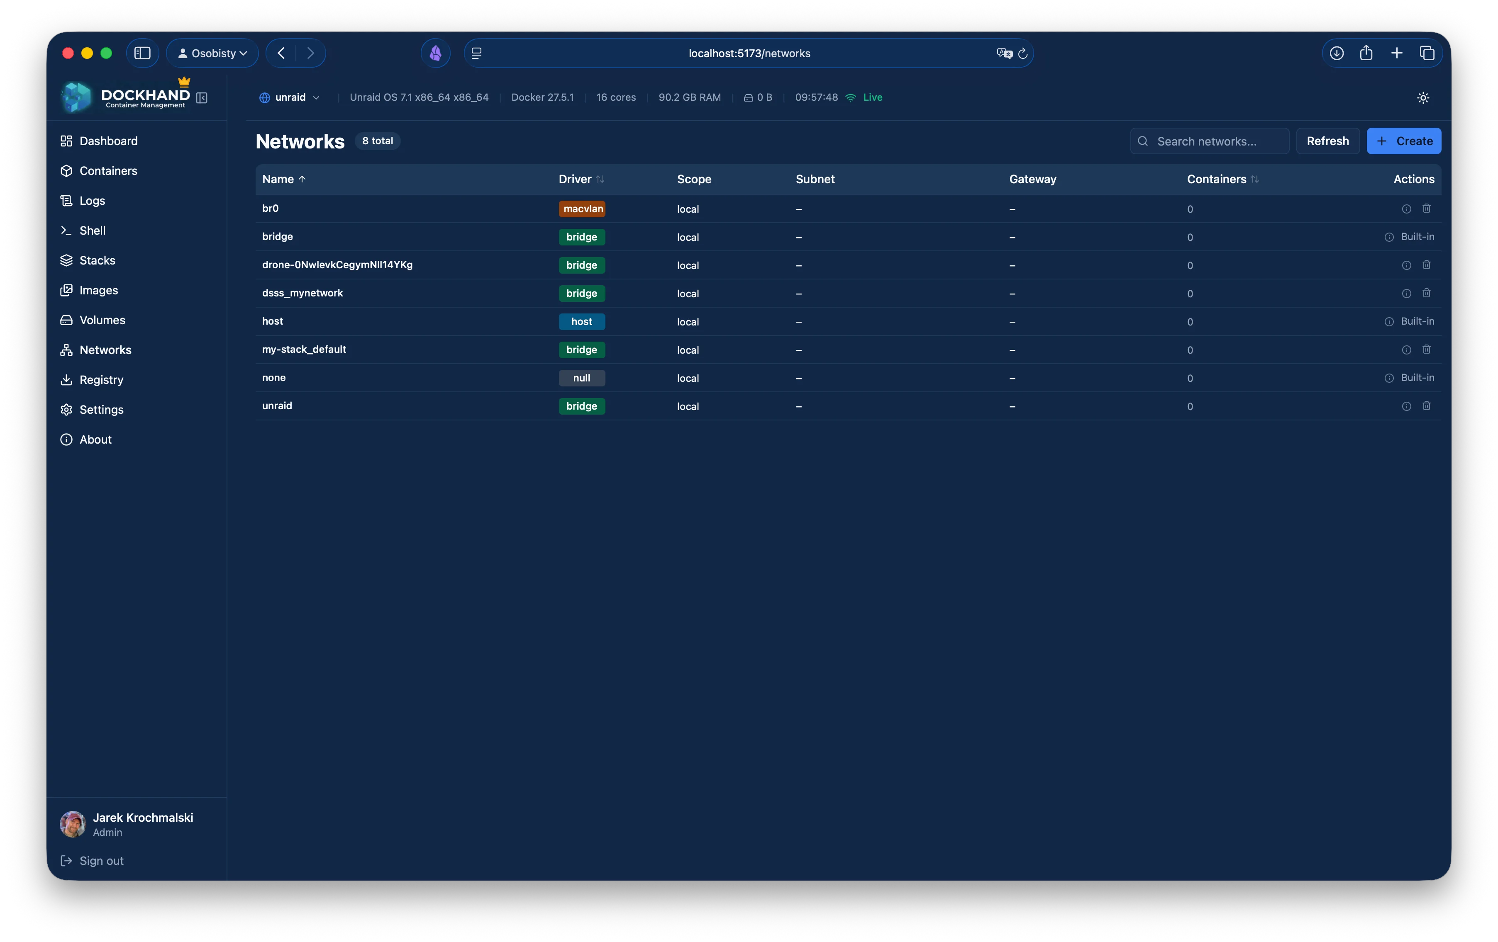Switch to the Networks section
The height and width of the screenshot is (942, 1498).
pyautogui.click(x=105, y=349)
